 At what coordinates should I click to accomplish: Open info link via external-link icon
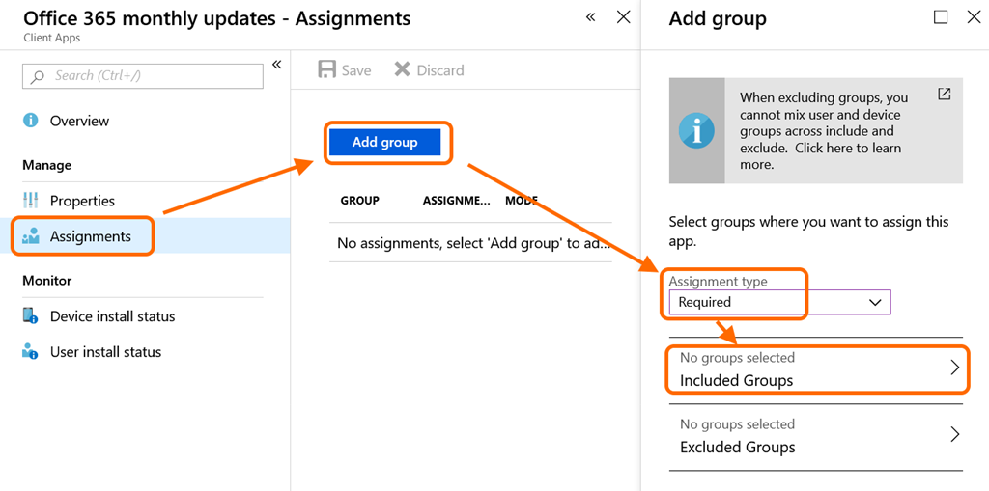pyautogui.click(x=944, y=95)
